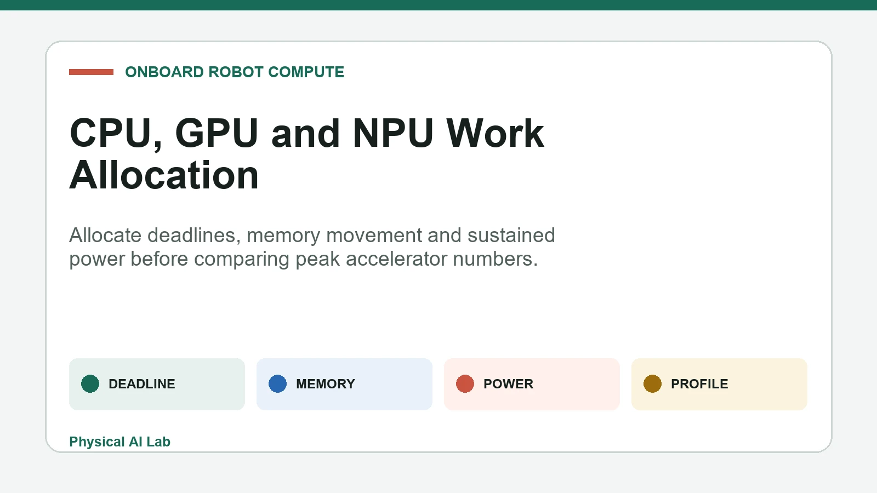Click the amber dot beside PROFILE
This screenshot has width=877, height=493.
(652, 384)
